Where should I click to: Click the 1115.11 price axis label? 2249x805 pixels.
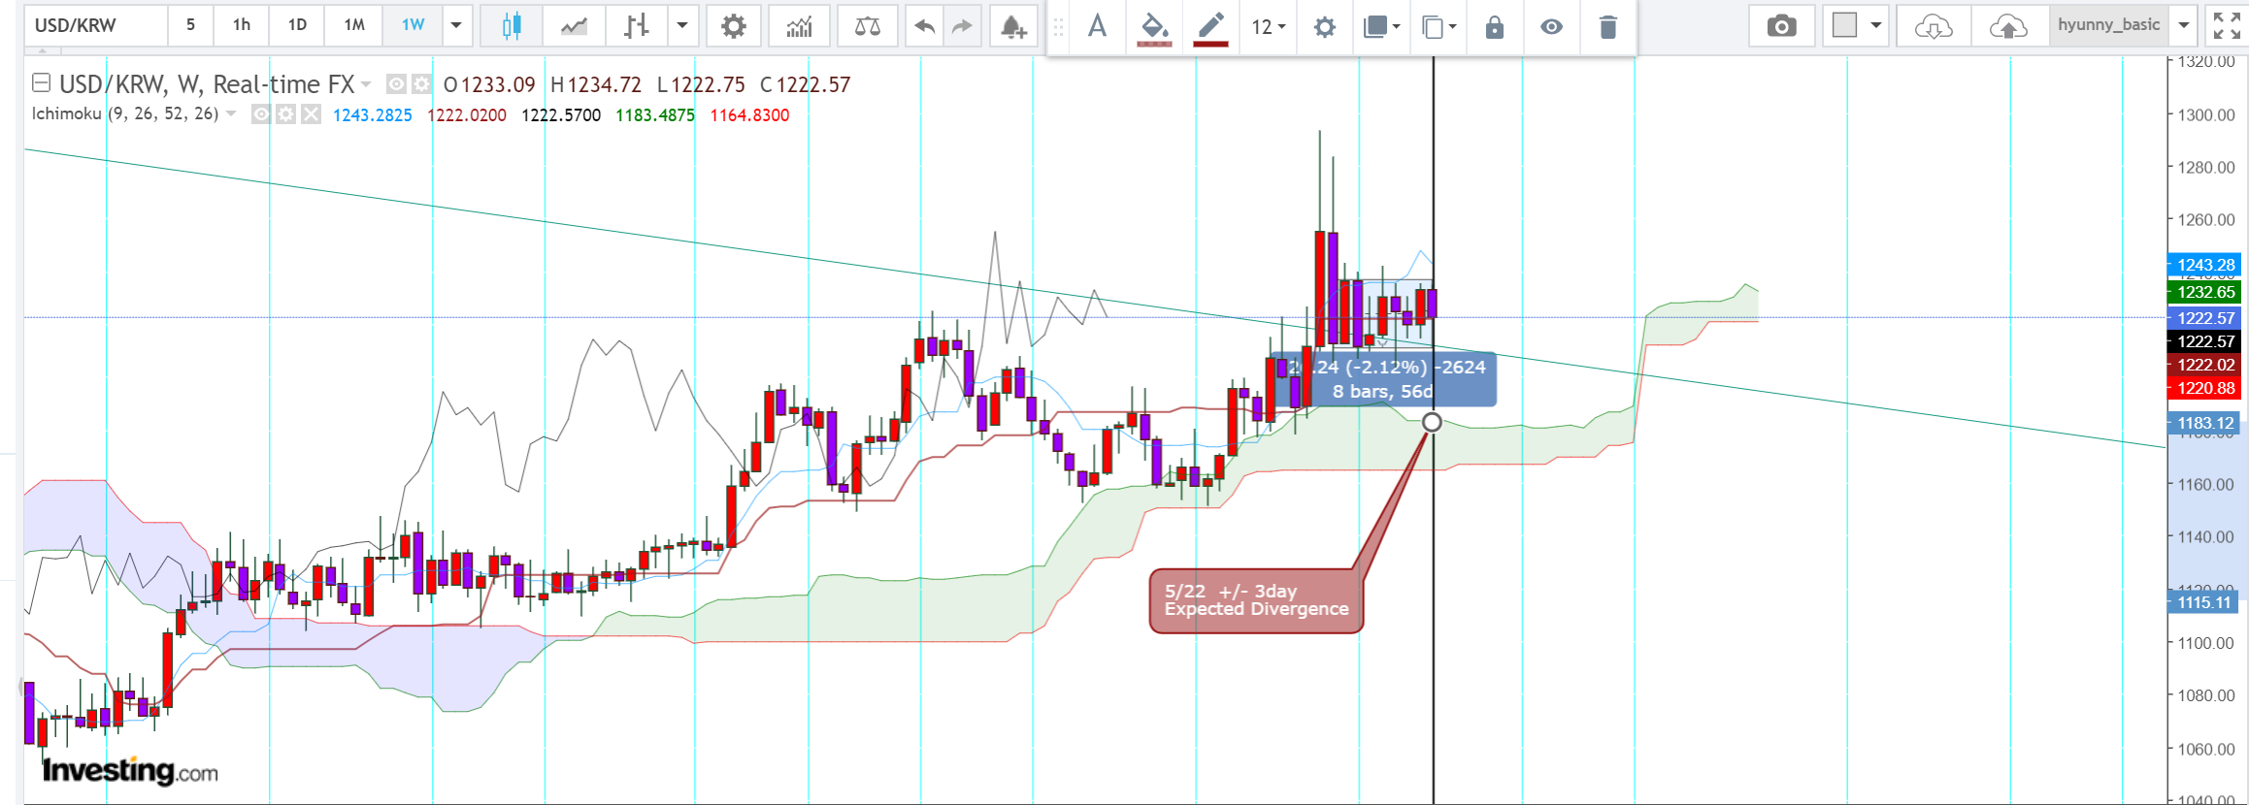(x=2203, y=602)
